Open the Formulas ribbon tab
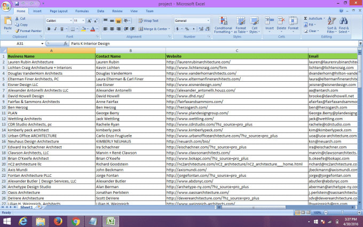Screen dimensions: 363x227 (82, 11)
